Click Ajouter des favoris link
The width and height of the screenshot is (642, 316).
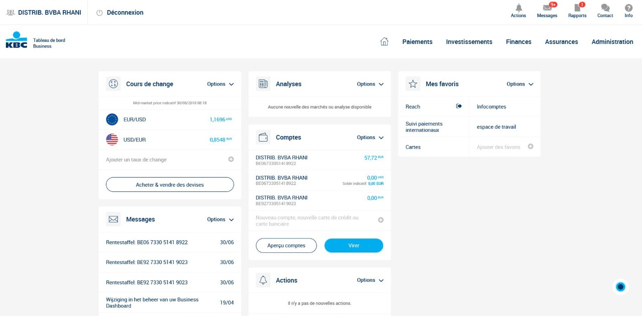coord(499,147)
